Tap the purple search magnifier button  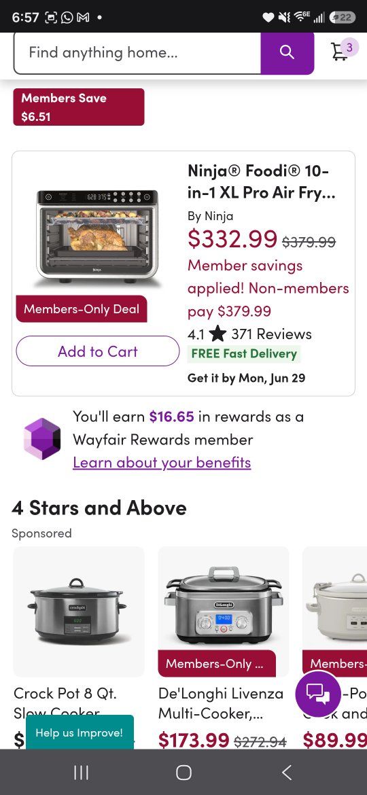287,53
